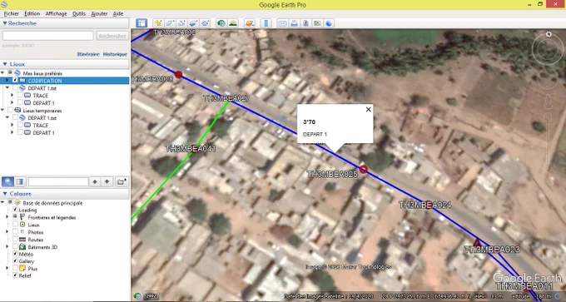Expand the Bâtiments 3D layer arrow
This screenshot has height=302, width=566.
tap(7, 247)
